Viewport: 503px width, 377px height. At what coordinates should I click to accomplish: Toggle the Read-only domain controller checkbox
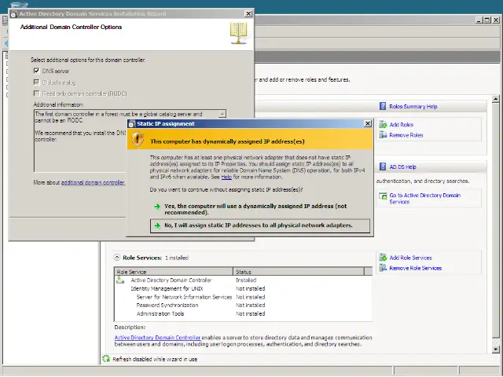tap(37, 93)
